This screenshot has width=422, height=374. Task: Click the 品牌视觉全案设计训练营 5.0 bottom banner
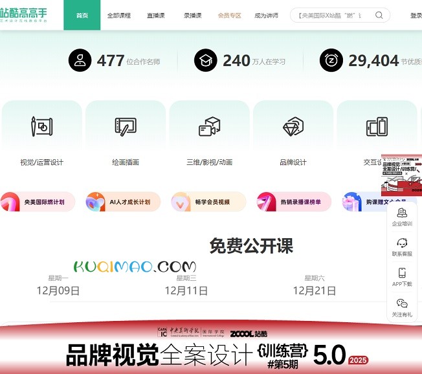211,347
